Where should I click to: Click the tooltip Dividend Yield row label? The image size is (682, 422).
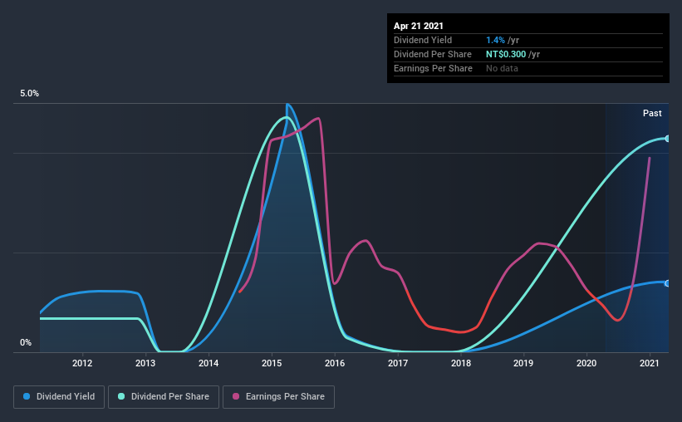tap(423, 40)
